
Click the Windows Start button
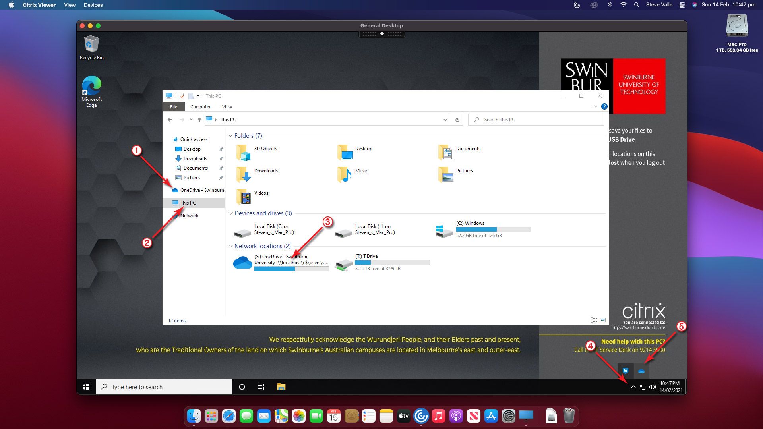click(x=86, y=387)
